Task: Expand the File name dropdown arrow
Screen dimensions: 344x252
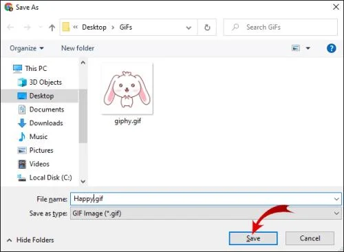Action: pos(336,199)
